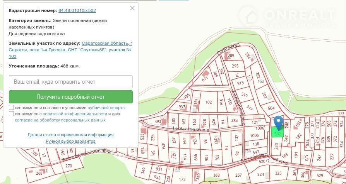346x184 pixels.
Task: Click the blue map marker pin
Action: pyautogui.click(x=278, y=122)
